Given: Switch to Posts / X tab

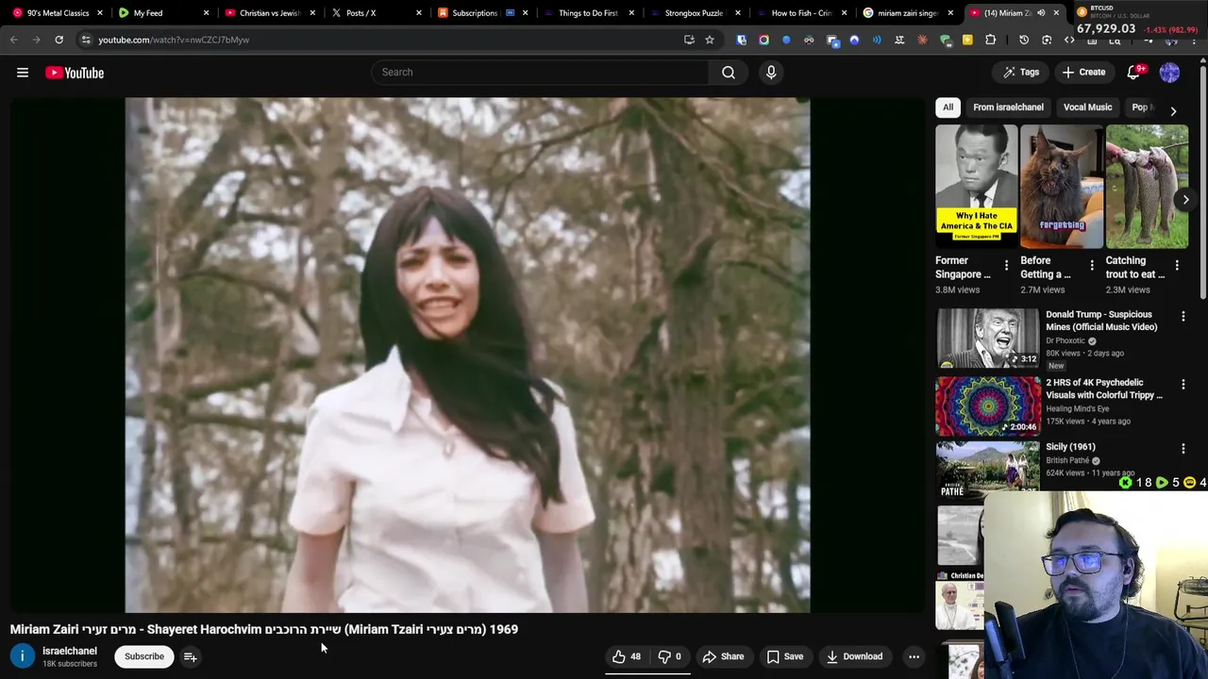Looking at the screenshot, I should tap(374, 13).
